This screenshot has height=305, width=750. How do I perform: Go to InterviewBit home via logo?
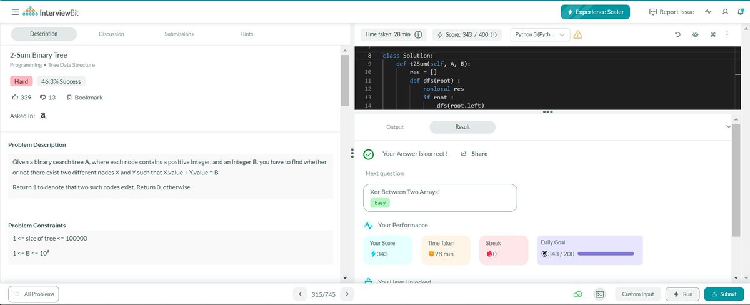pos(51,12)
